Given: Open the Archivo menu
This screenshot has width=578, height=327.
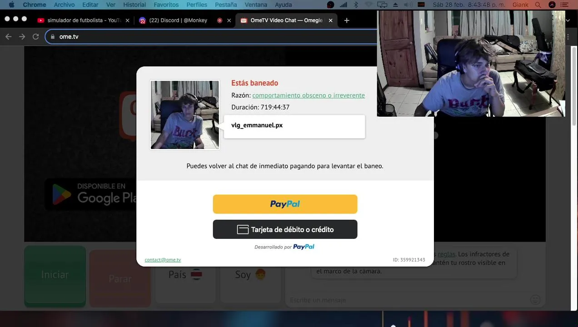Looking at the screenshot, I should (x=64, y=5).
